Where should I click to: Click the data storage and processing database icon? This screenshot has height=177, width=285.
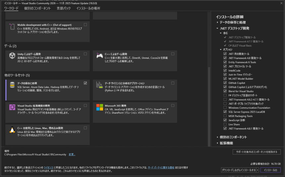tap(12, 85)
